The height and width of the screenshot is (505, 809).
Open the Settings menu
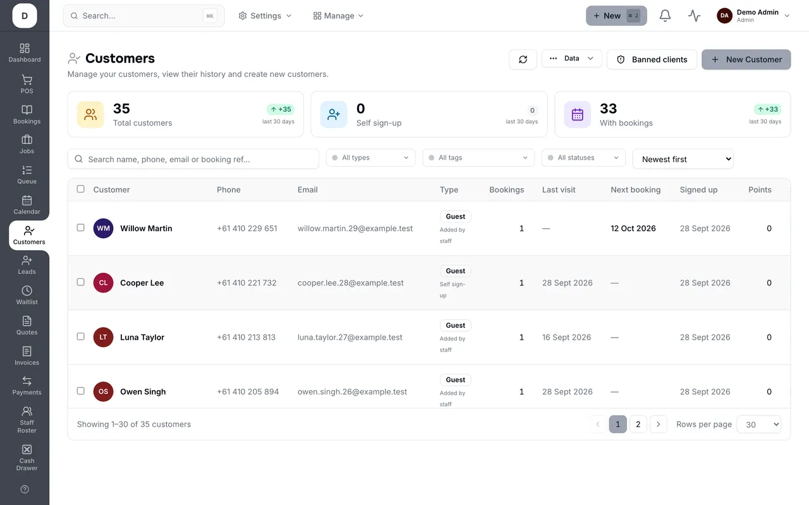265,16
